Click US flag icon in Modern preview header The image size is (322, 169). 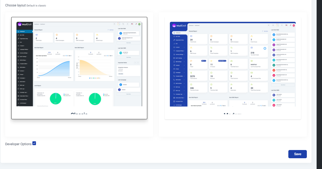pyautogui.click(x=286, y=25)
